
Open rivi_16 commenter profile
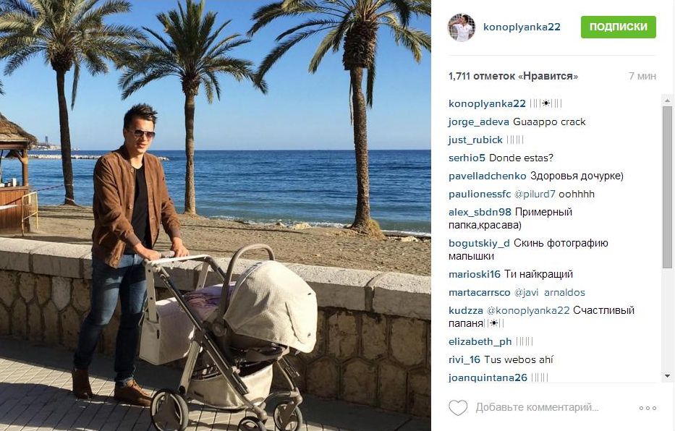coord(464,359)
